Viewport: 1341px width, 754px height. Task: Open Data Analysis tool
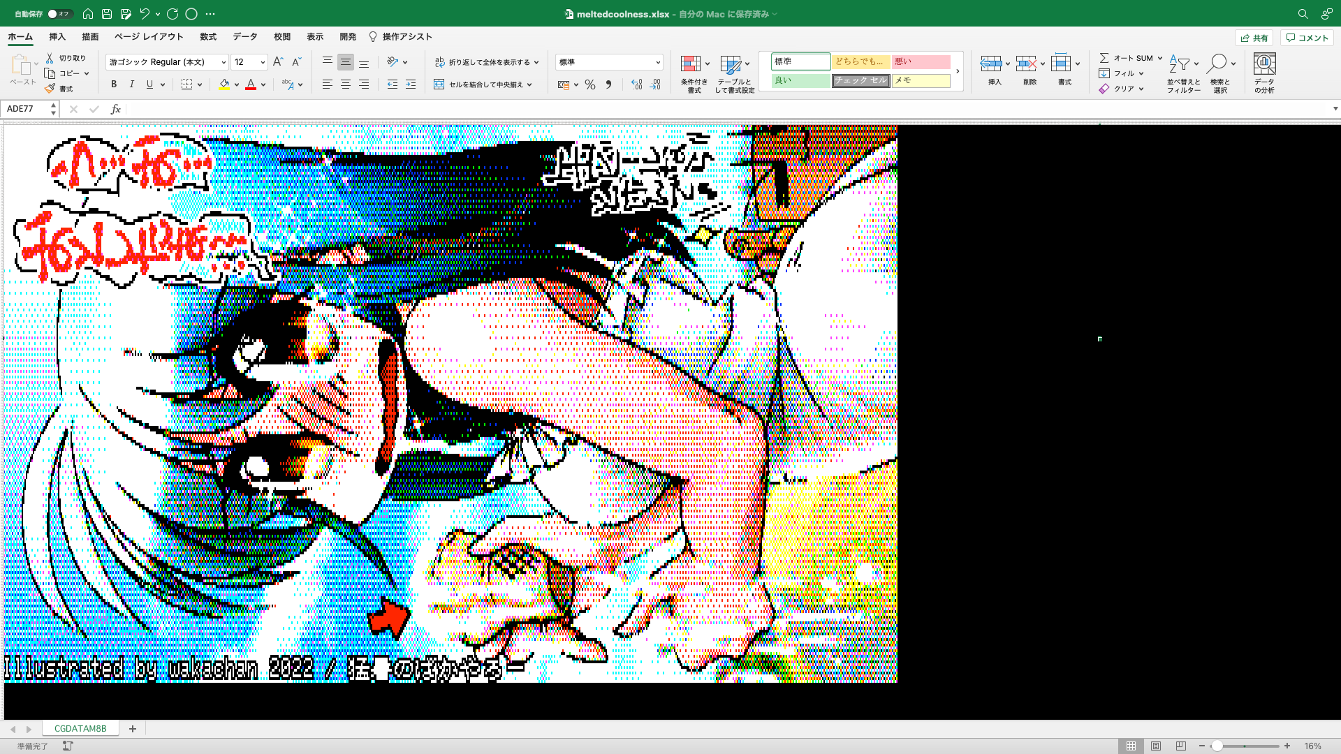tap(1264, 73)
